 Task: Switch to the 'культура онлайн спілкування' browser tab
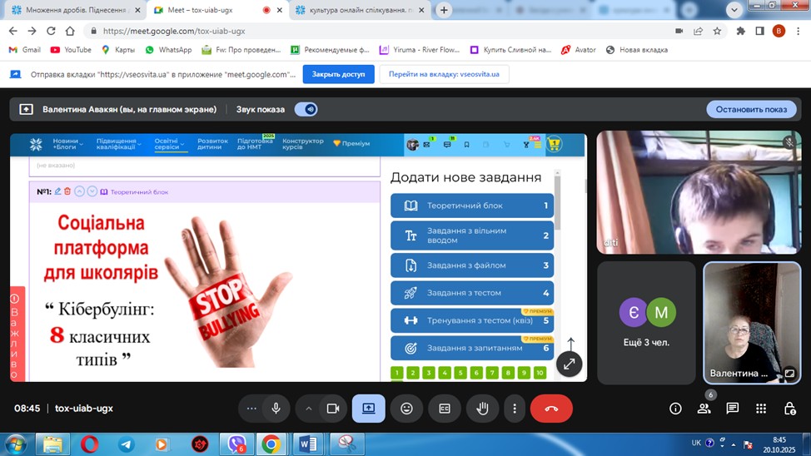click(360, 10)
